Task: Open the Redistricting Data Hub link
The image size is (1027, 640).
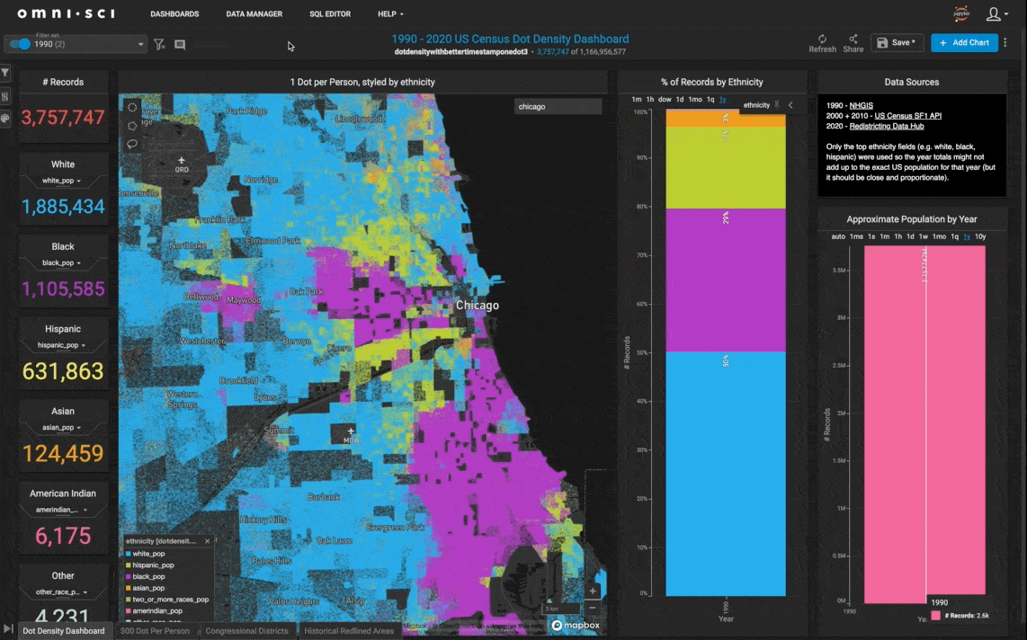Action: coord(887,127)
